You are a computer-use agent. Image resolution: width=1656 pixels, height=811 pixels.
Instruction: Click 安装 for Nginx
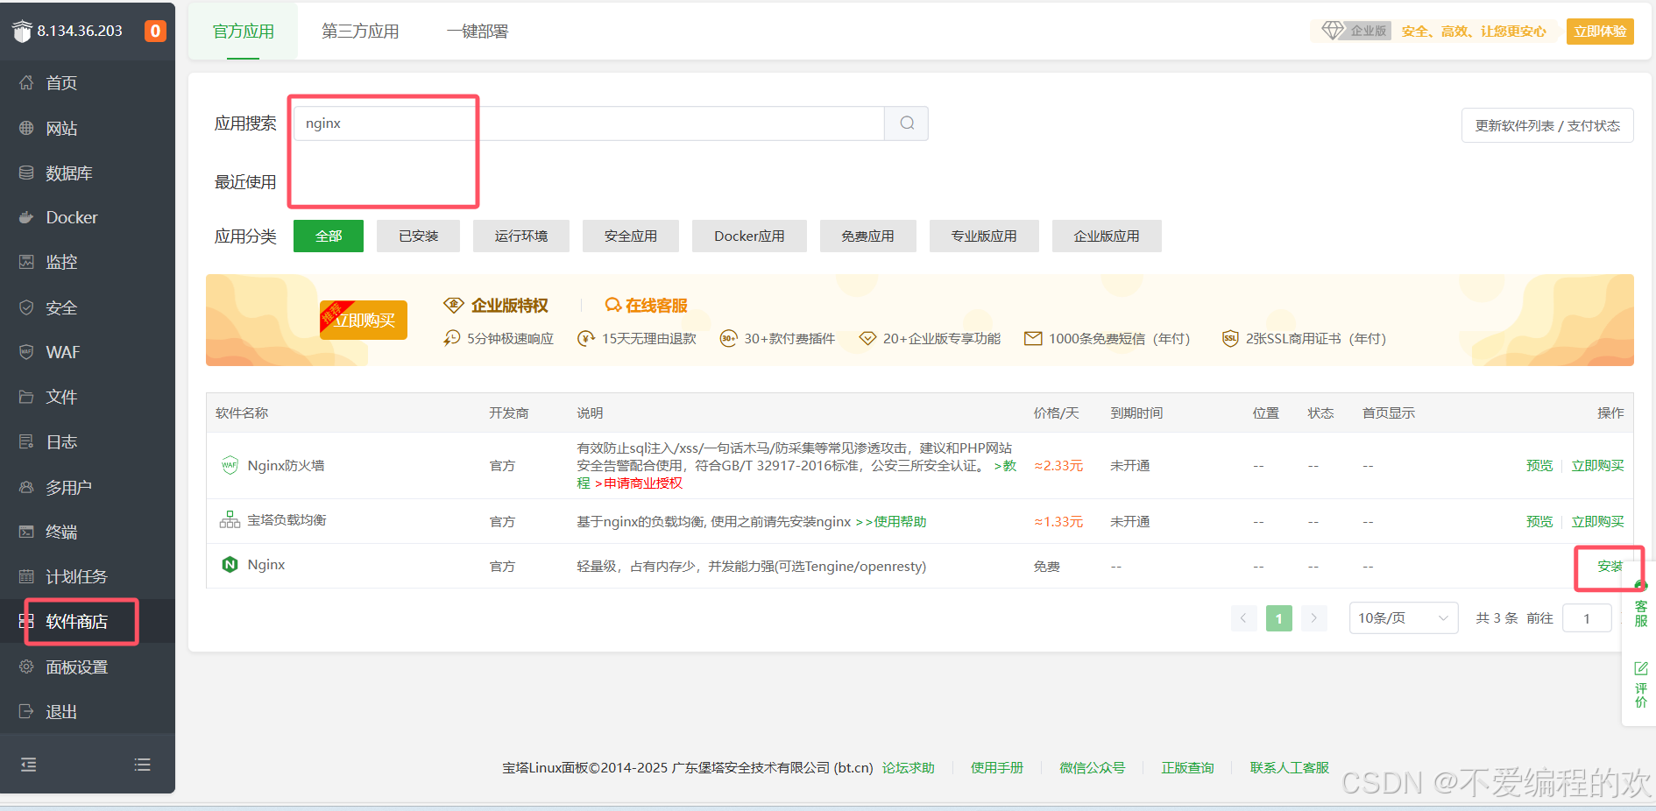coord(1610,567)
